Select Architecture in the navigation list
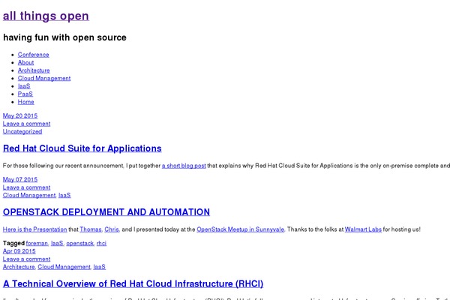450x300 pixels. click(34, 70)
